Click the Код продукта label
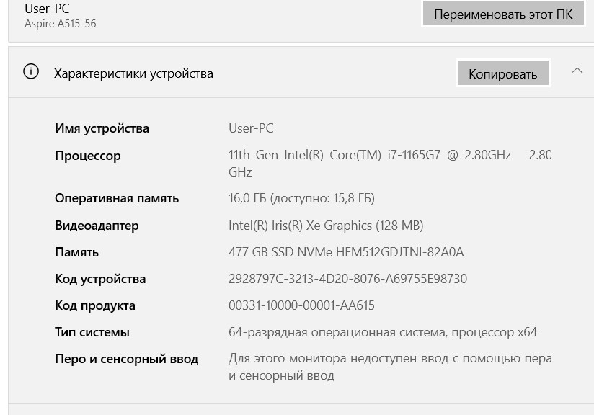The image size is (594, 415). click(94, 305)
